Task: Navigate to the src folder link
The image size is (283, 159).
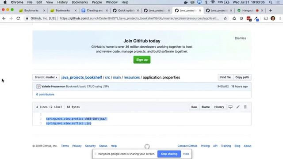Action: pos(107,77)
